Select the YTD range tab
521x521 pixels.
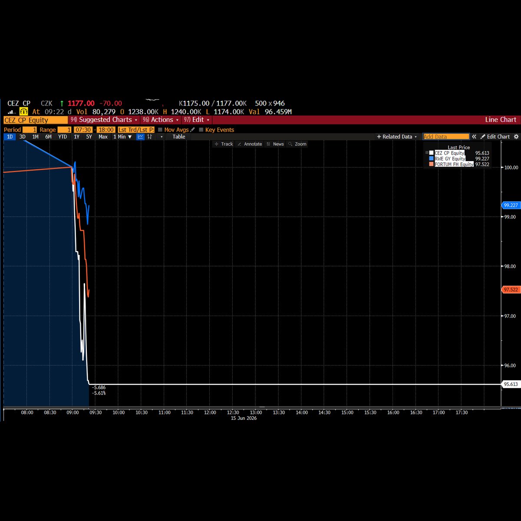coord(63,137)
